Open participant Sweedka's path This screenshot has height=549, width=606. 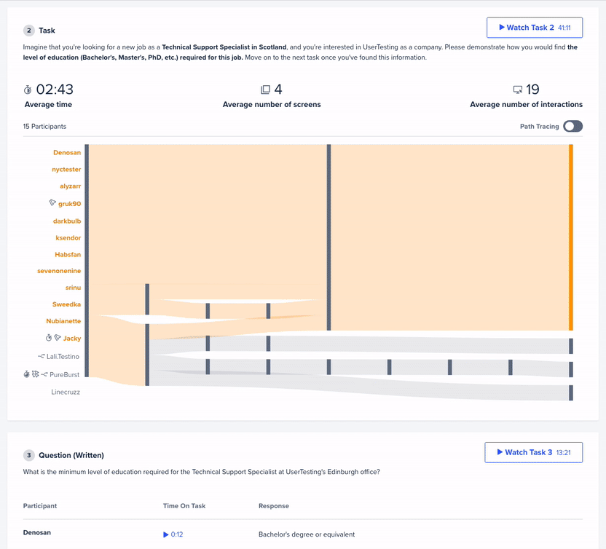click(66, 304)
